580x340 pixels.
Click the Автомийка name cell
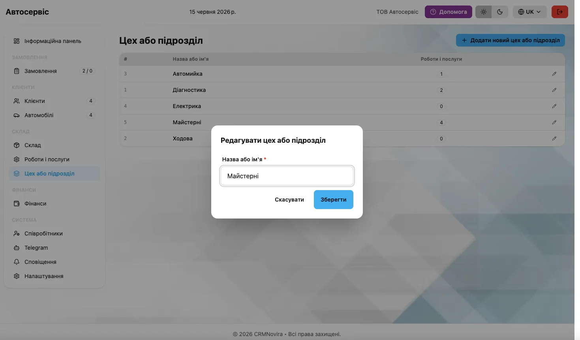[x=188, y=74]
